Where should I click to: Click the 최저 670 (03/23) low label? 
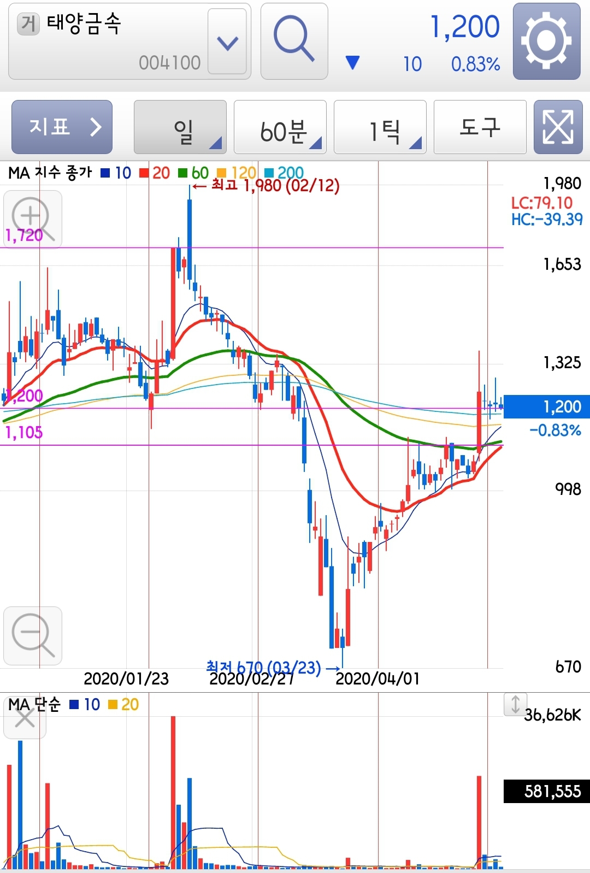click(273, 668)
